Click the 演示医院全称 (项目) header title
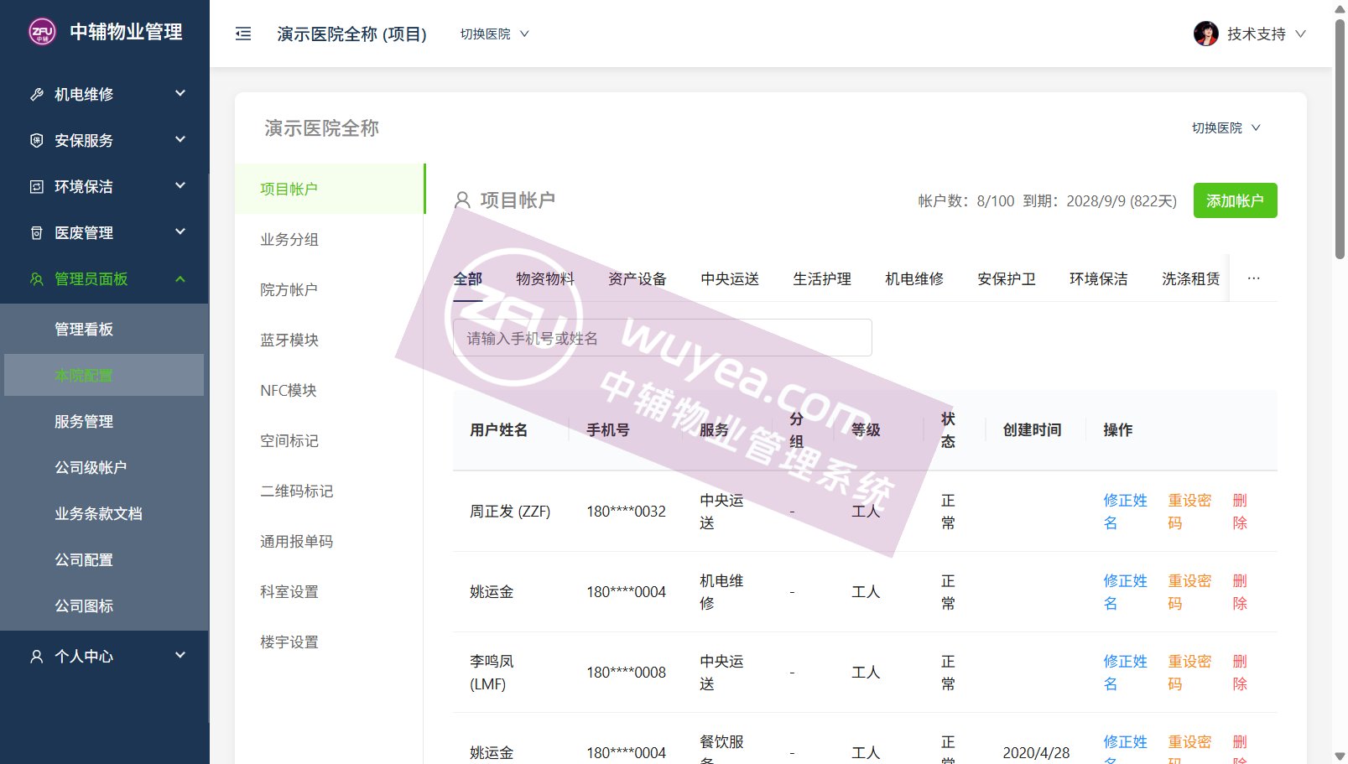Image resolution: width=1348 pixels, height=764 pixels. click(352, 34)
